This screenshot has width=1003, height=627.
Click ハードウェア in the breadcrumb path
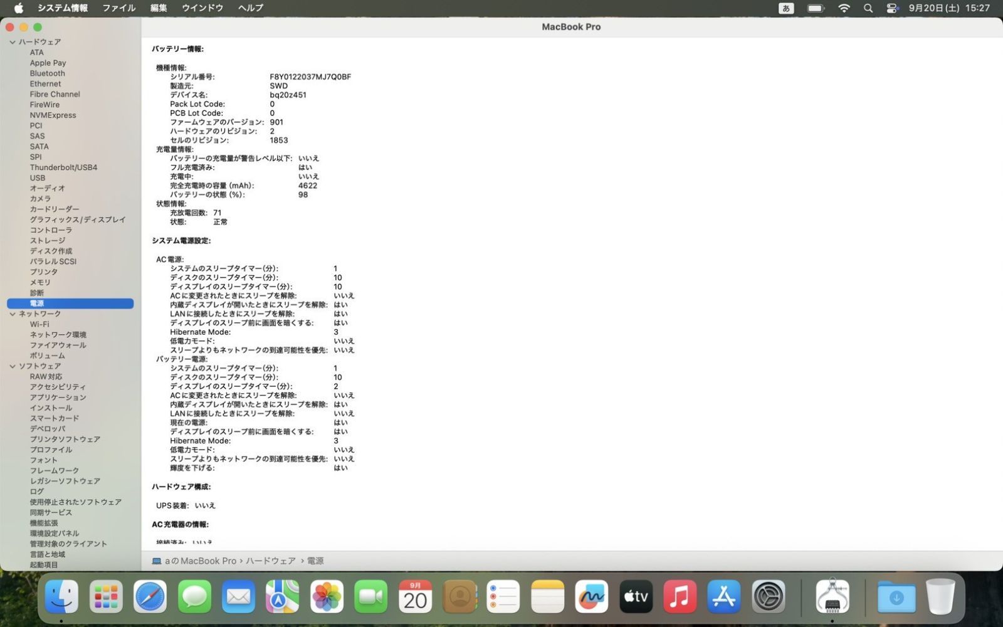[x=271, y=561]
